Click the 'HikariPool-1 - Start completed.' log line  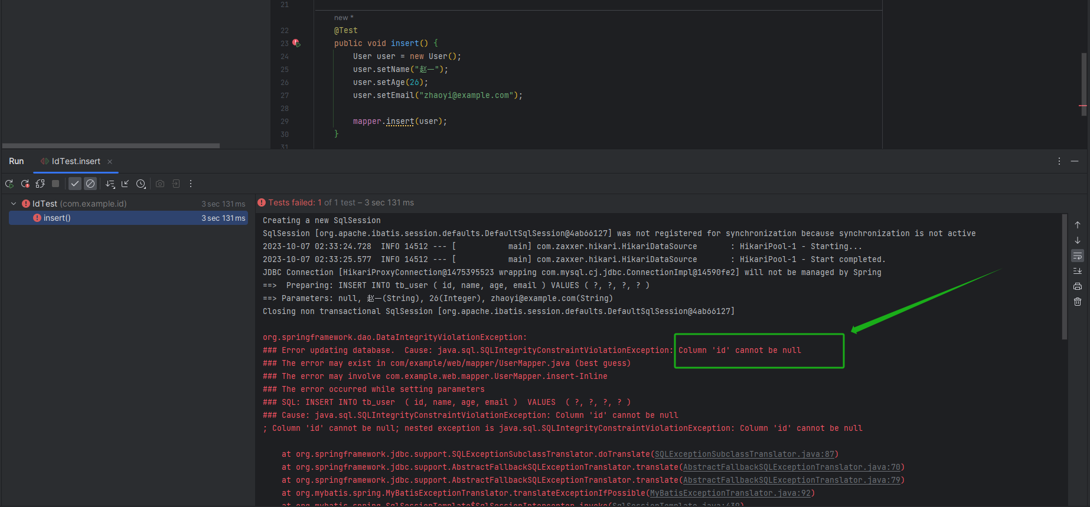coord(574,260)
